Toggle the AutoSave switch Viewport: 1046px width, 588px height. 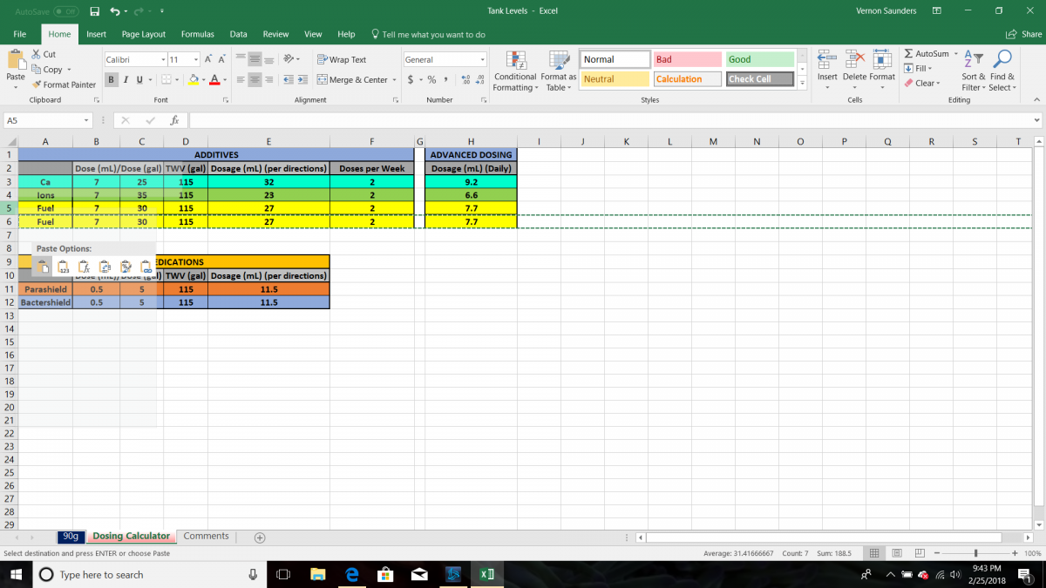[65, 11]
